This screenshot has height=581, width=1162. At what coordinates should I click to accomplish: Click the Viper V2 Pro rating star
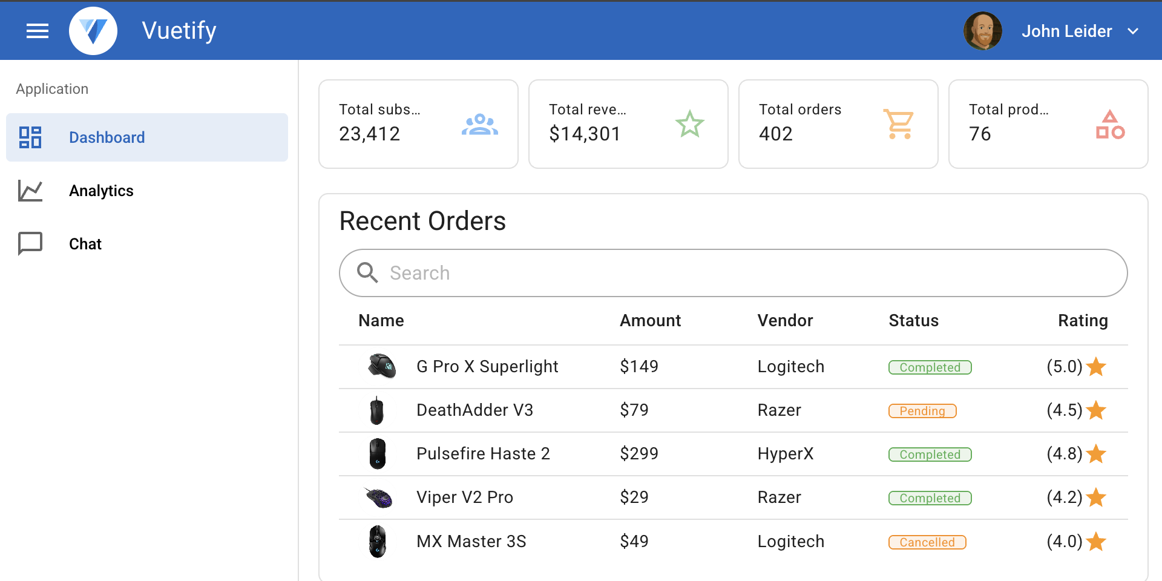click(x=1096, y=497)
